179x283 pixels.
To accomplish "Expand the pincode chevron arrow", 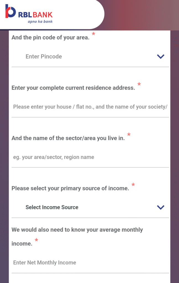I will click(x=160, y=56).
